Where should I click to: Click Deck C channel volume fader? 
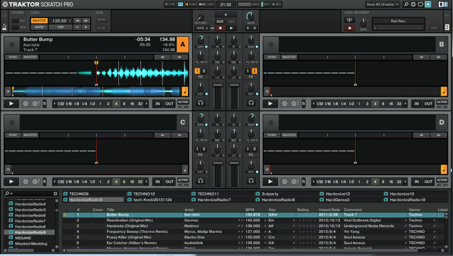[217, 163]
